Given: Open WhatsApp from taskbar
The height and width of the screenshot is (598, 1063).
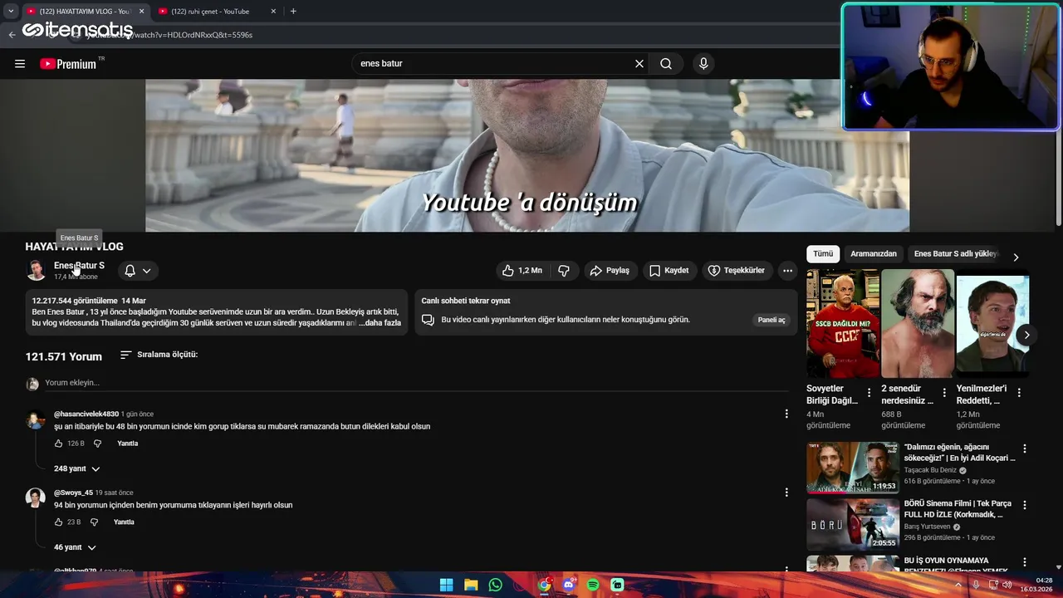Looking at the screenshot, I should 496,585.
